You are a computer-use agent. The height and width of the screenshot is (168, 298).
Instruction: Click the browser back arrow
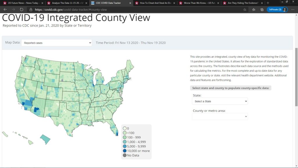pos(5,9)
